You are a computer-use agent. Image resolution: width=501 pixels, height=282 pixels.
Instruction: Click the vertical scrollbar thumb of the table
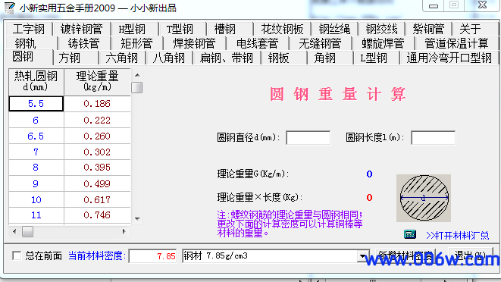(x=137, y=87)
